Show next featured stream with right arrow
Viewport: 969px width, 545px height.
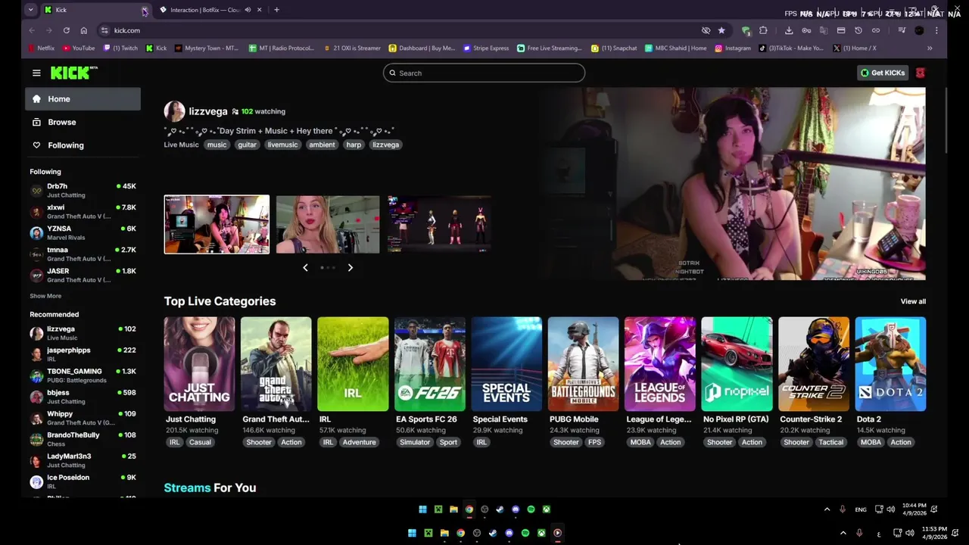point(350,267)
